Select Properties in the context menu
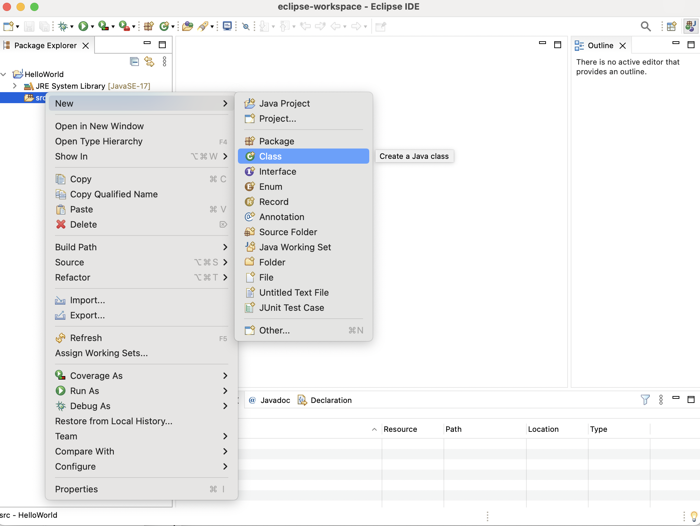The width and height of the screenshot is (700, 526). pyautogui.click(x=76, y=489)
